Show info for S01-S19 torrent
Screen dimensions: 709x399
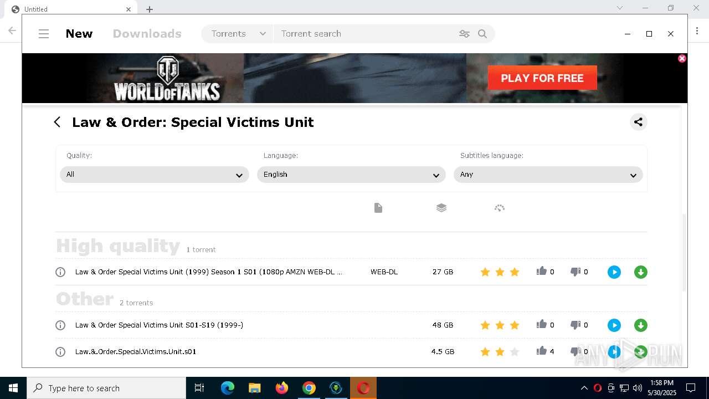click(x=60, y=325)
